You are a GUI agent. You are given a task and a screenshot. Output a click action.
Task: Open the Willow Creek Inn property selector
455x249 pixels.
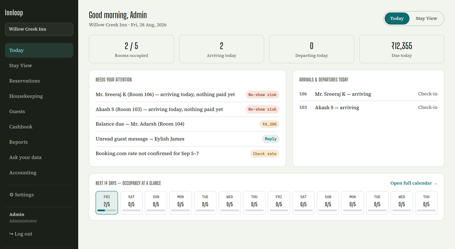coord(39,29)
